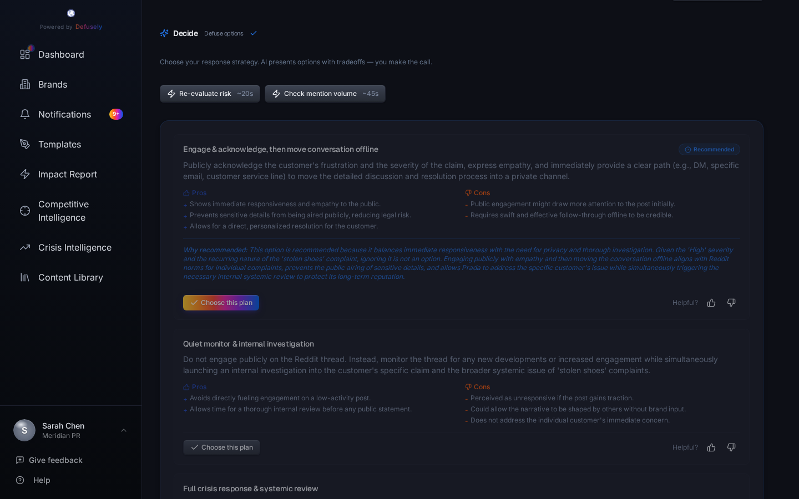Open the Notifications menu item
The height and width of the screenshot is (499, 799).
[64, 114]
